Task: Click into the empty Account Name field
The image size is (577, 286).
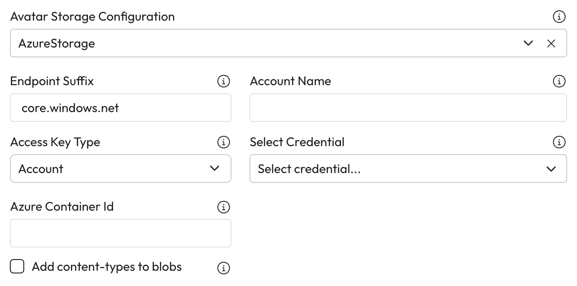Action: click(408, 108)
